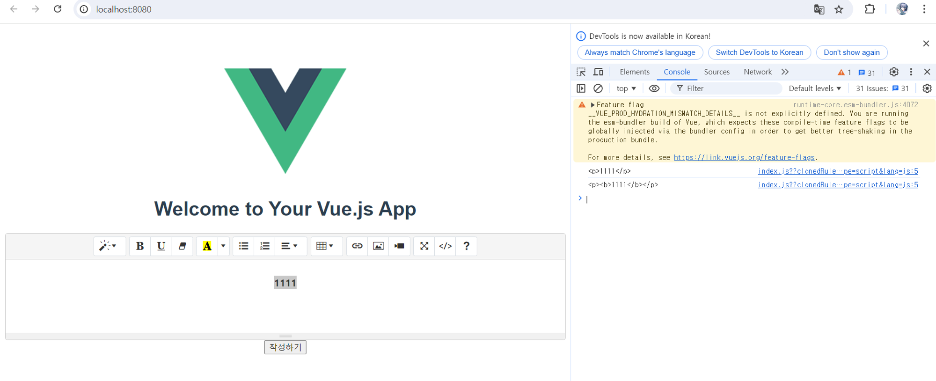Toggle underline formatting in editor toolbar
The image size is (936, 381).
click(x=161, y=246)
